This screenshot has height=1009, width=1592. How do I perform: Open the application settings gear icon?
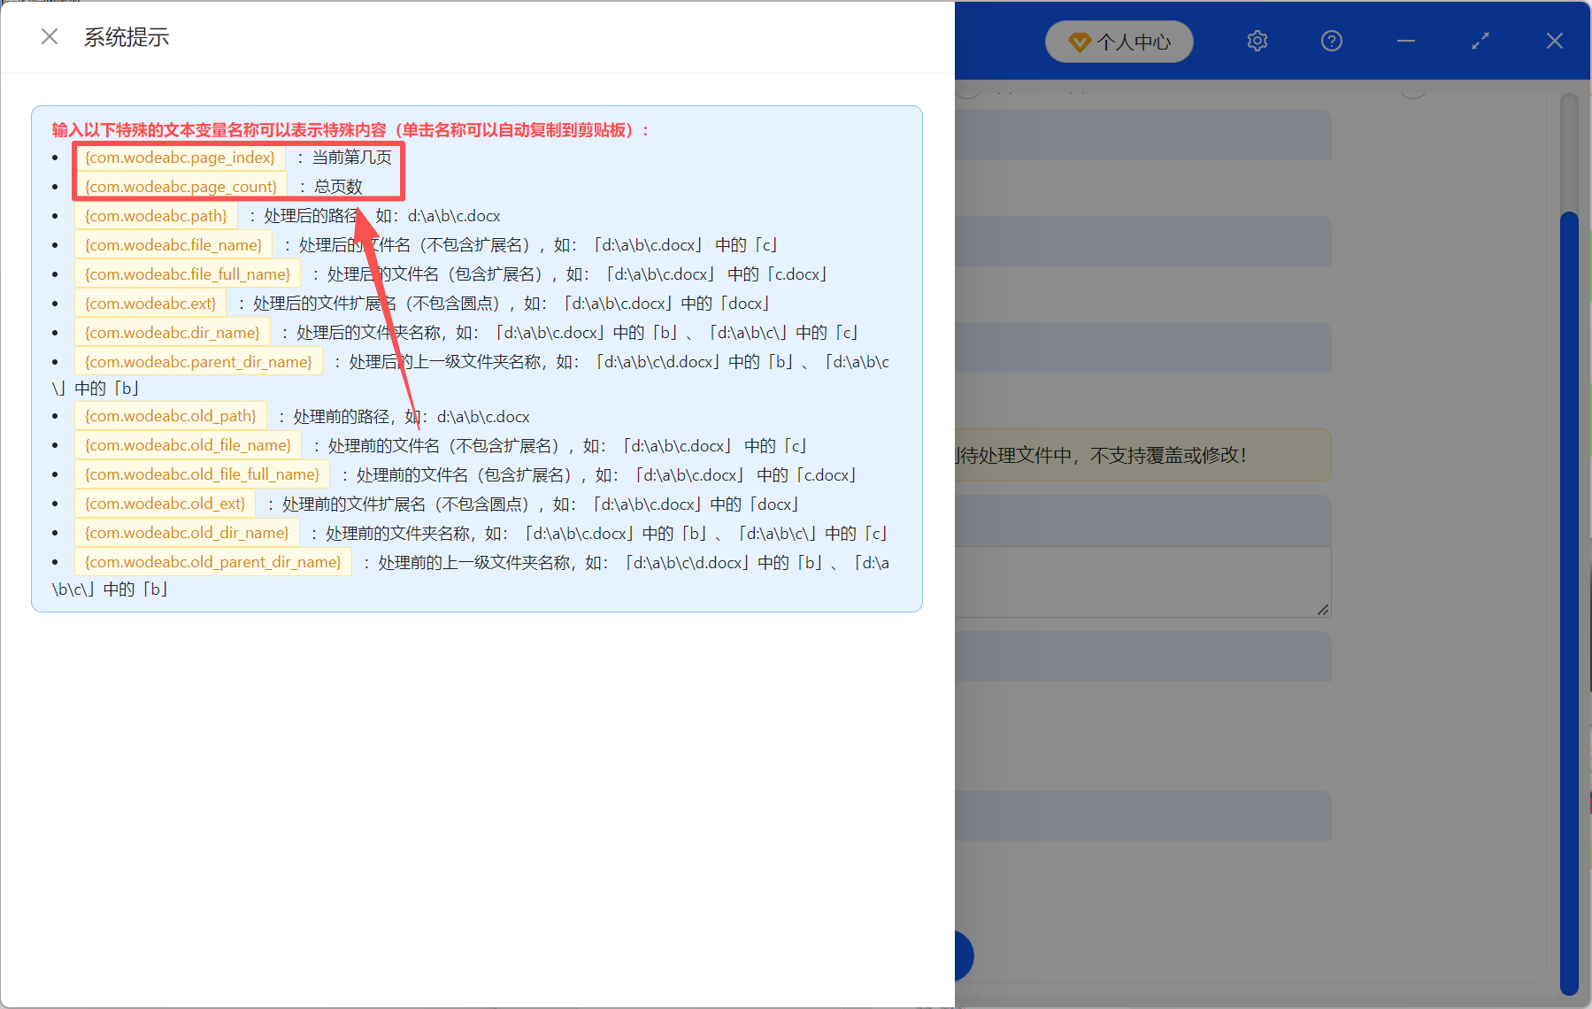coord(1257,41)
